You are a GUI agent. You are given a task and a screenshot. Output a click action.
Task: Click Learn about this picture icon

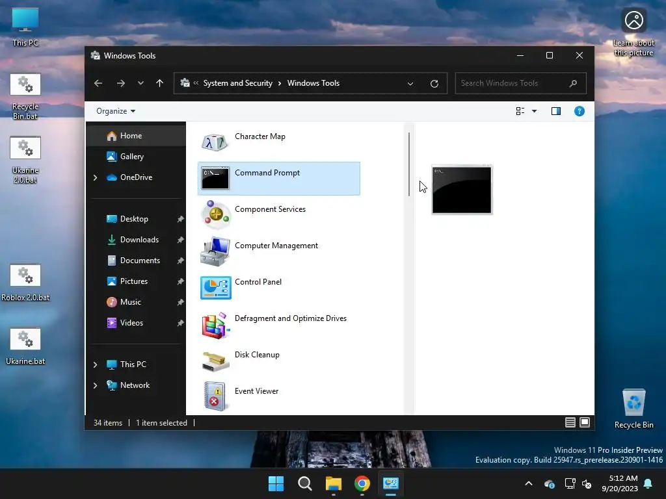pos(633,32)
